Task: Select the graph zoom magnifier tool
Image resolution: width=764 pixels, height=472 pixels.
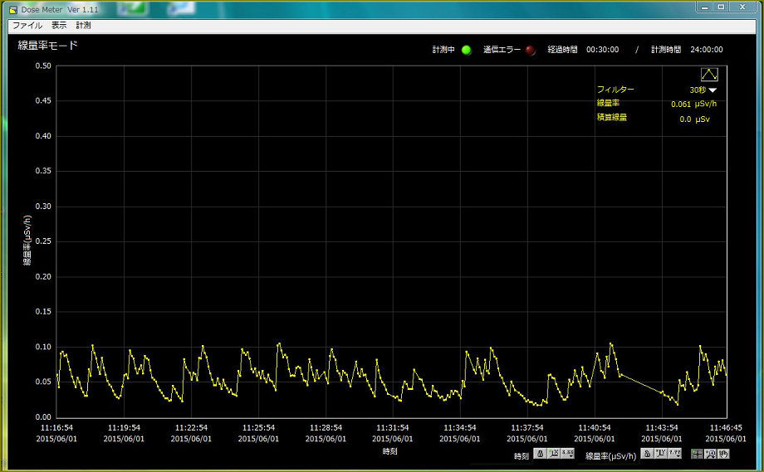Action: [x=710, y=454]
